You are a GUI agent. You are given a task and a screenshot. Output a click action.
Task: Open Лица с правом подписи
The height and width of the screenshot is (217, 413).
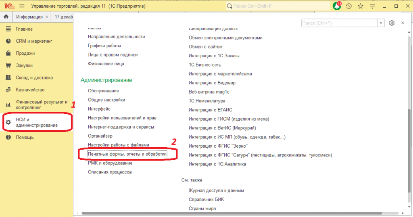(x=113, y=54)
